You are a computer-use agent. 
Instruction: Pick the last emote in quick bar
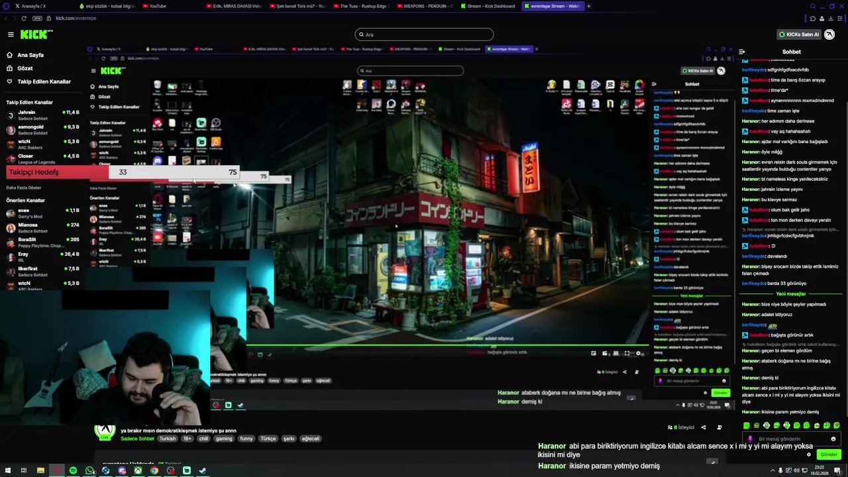point(837,425)
